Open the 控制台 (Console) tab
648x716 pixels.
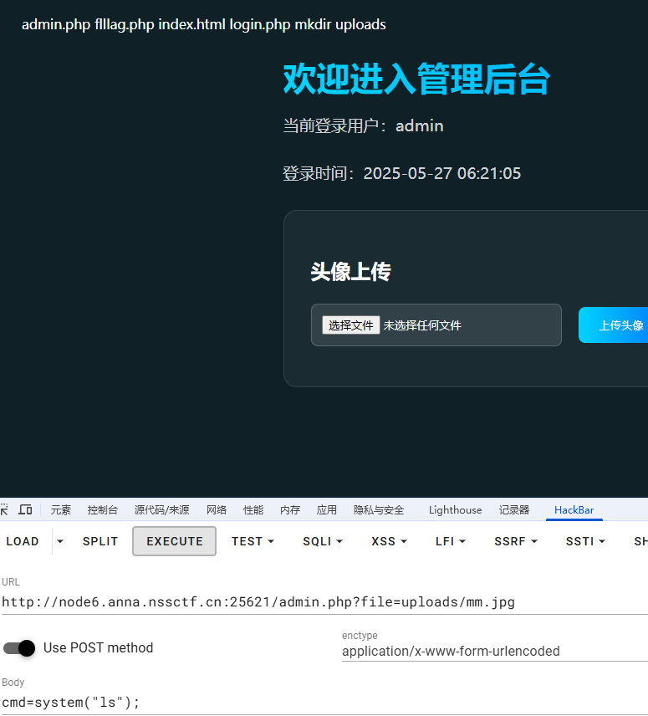click(x=103, y=509)
